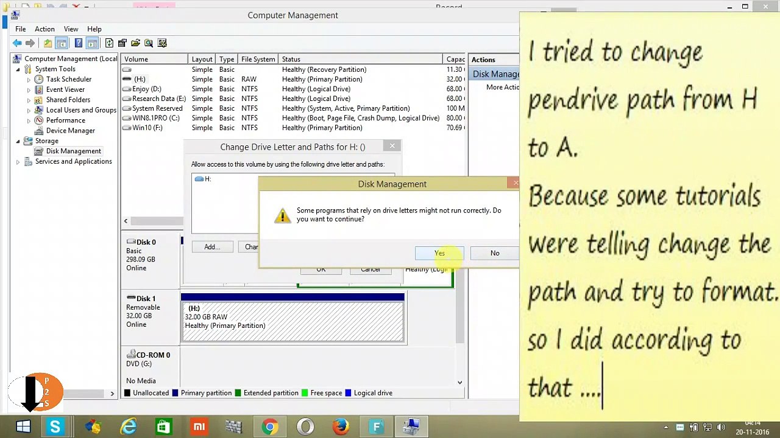Sort by the File System column header
The image size is (780, 438).
pyautogui.click(x=258, y=59)
